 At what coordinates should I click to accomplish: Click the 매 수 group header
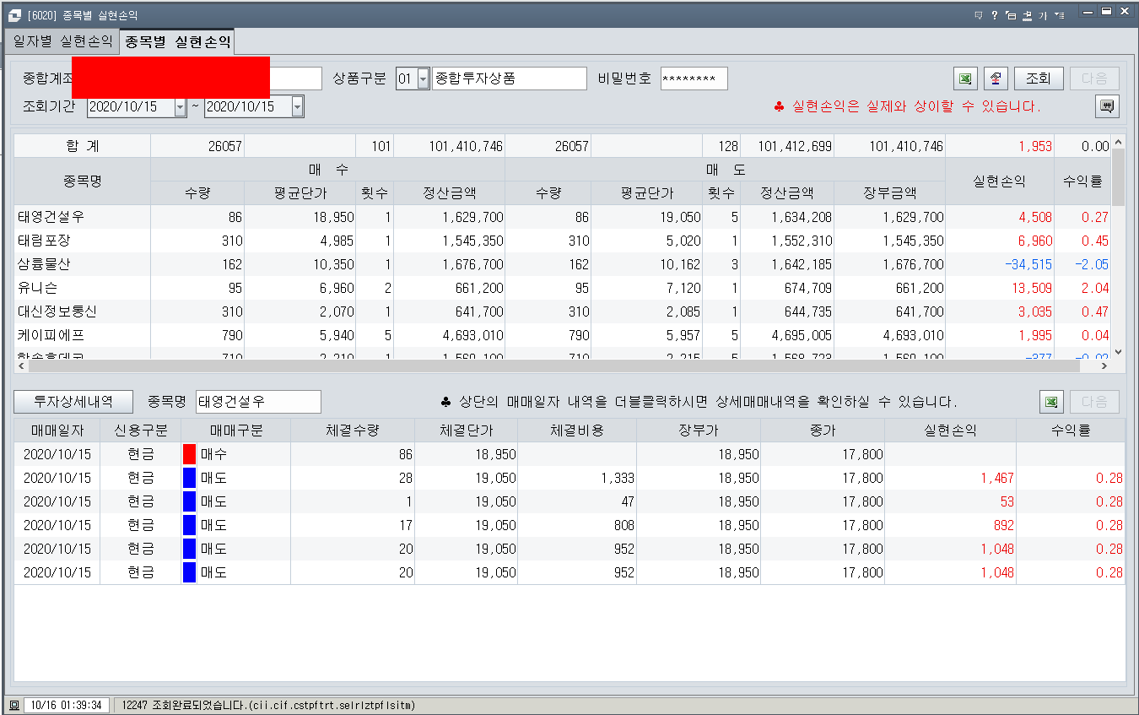328,170
